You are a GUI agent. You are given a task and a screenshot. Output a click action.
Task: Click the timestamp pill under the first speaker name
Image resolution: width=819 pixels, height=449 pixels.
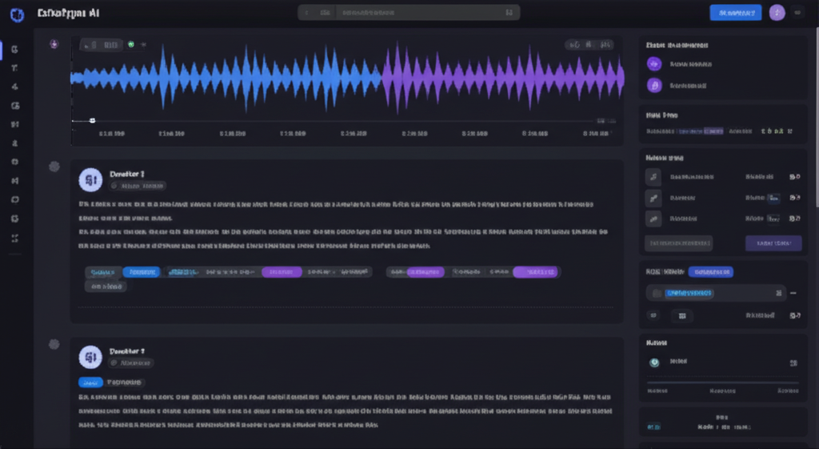tap(138, 186)
